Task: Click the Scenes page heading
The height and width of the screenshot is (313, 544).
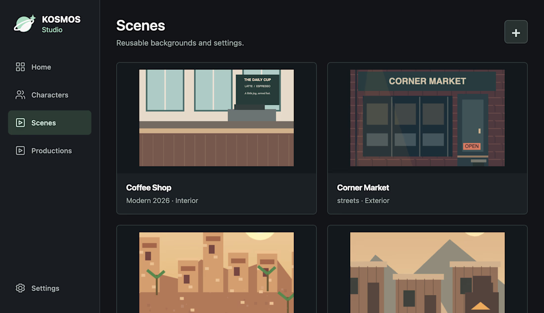Action: (140, 25)
